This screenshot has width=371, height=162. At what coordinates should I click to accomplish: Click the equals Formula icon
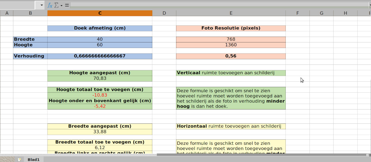(67, 5)
